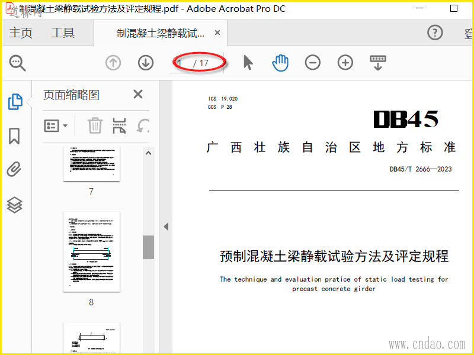The image size is (474, 355).
Task: Maximize the Acrobat window
Action: 454,8
